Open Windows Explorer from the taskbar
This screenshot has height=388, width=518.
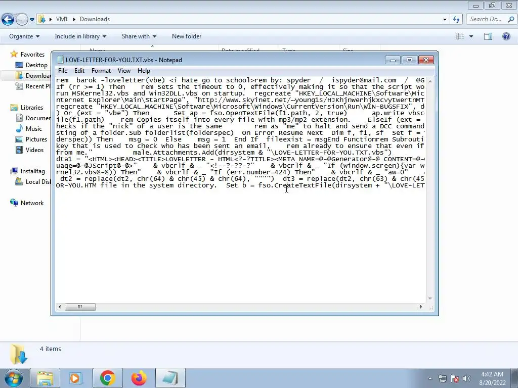pyautogui.click(x=45, y=378)
